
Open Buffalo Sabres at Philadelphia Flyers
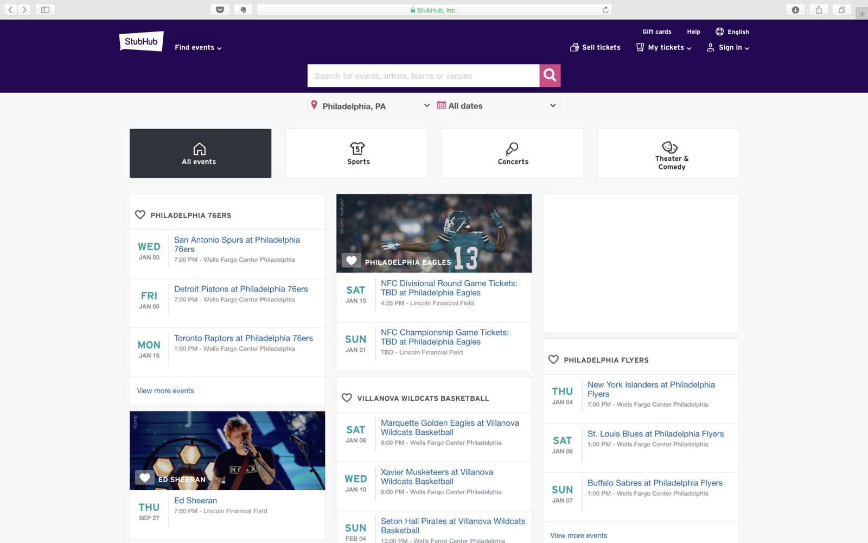[x=655, y=483]
